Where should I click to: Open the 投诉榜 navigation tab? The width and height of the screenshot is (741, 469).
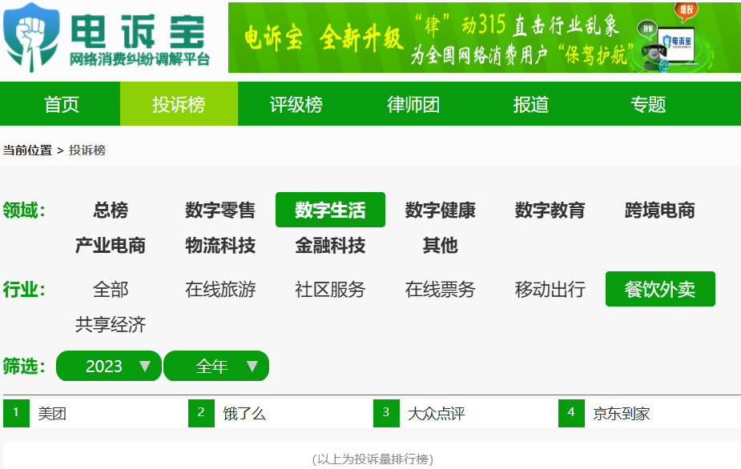[x=179, y=104]
